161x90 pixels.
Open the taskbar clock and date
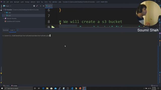tap(154, 88)
